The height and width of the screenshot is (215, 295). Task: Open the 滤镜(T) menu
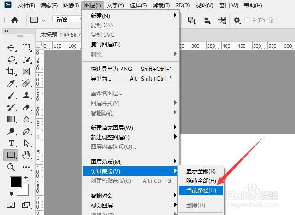coord(161,5)
